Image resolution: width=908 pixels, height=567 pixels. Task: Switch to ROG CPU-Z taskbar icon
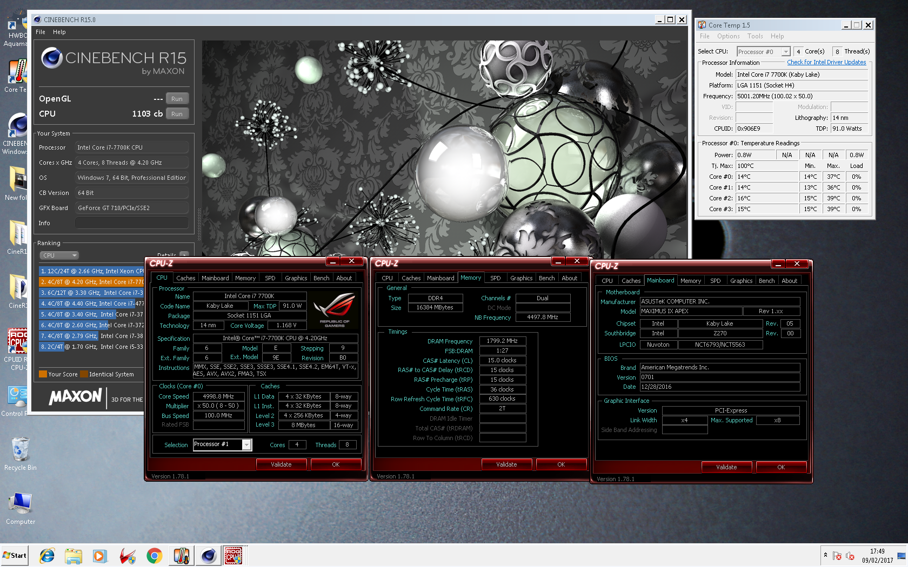pyautogui.click(x=234, y=556)
